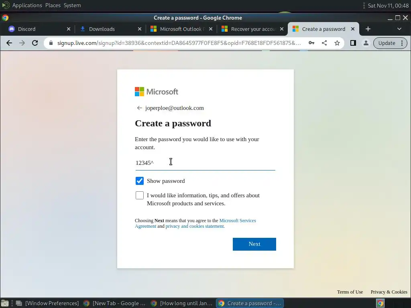Viewport: 411px width, 308px height.
Task: Focus the password input field
Action: pos(205,163)
